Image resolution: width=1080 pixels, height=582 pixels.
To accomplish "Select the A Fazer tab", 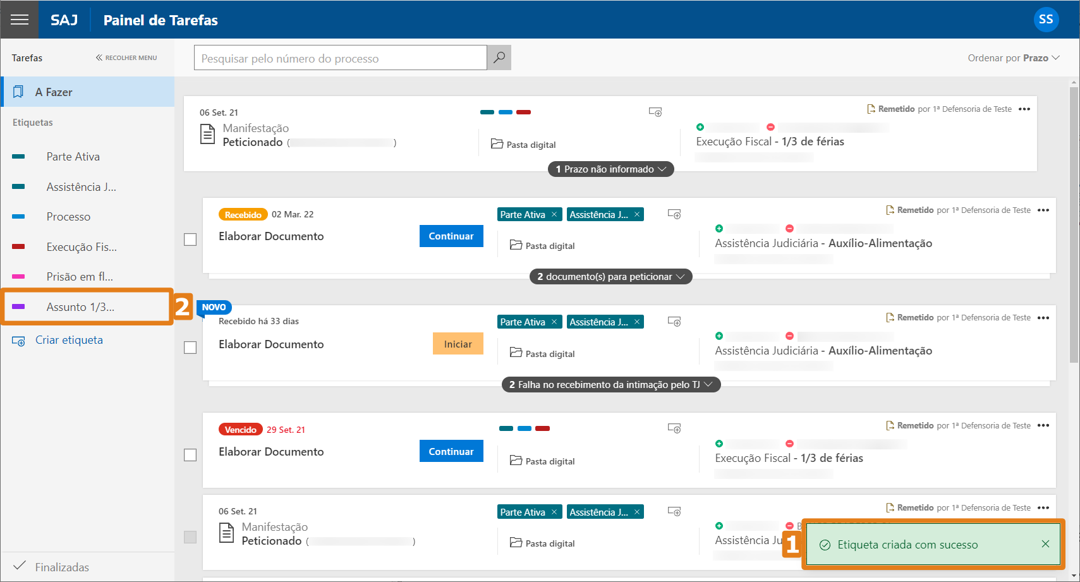I will pyautogui.click(x=87, y=92).
